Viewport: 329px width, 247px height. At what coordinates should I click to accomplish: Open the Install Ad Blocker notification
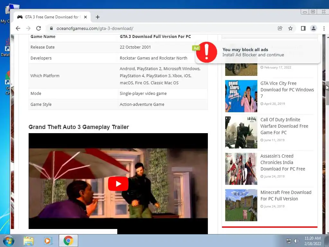(x=258, y=52)
